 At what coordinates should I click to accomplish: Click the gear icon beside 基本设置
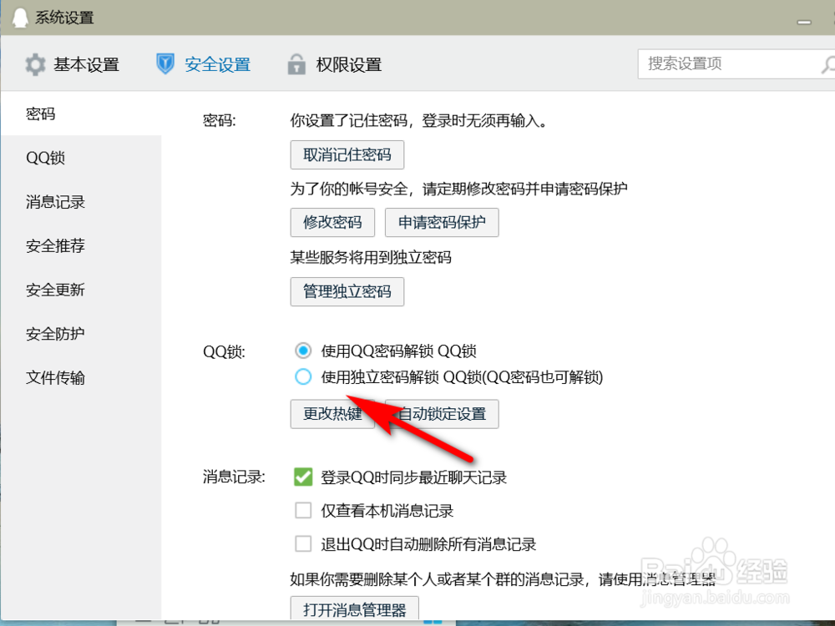click(x=35, y=63)
